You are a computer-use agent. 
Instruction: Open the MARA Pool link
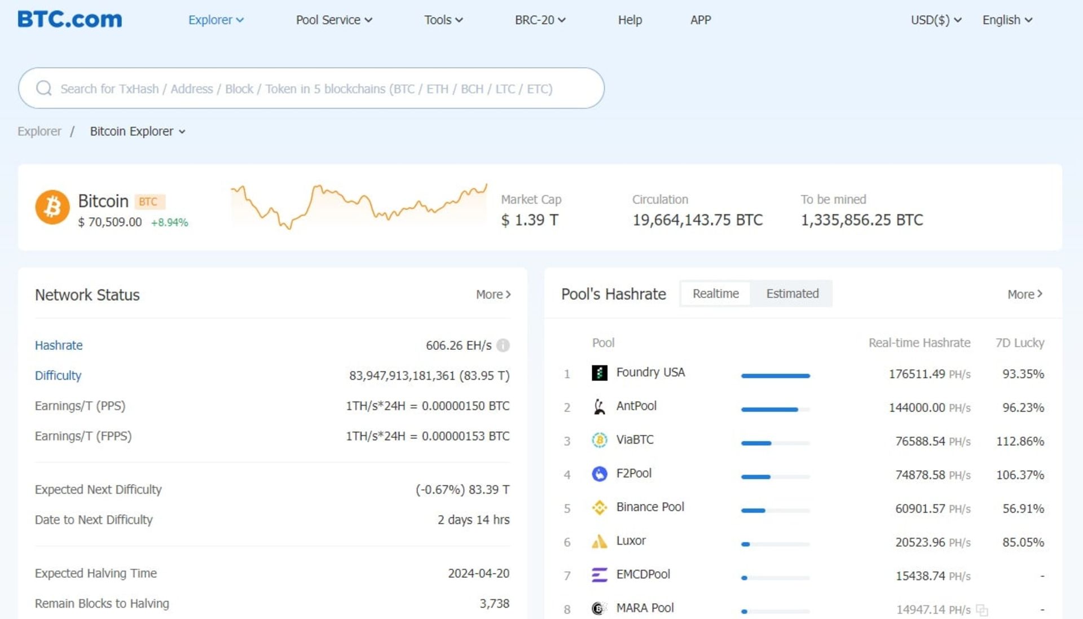645,608
